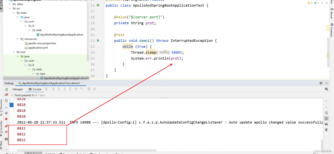Open application.yml file

point(36,48)
